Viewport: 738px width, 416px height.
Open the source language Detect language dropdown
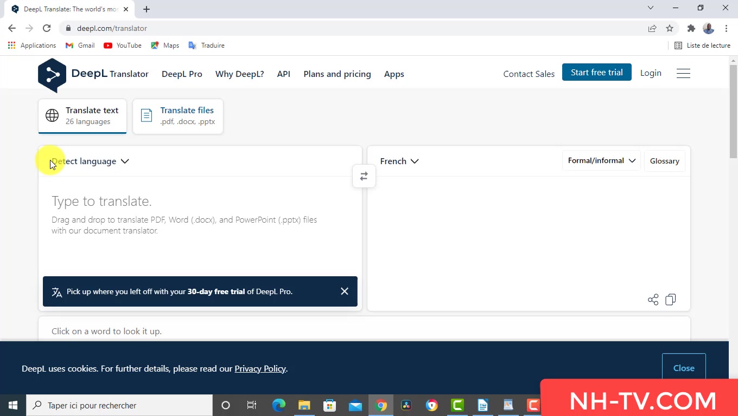[90, 161]
